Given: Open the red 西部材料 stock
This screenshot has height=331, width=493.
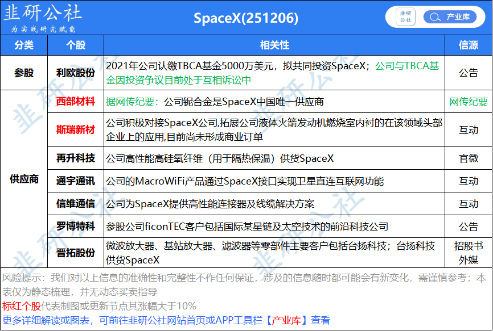Looking at the screenshot, I should [76, 102].
